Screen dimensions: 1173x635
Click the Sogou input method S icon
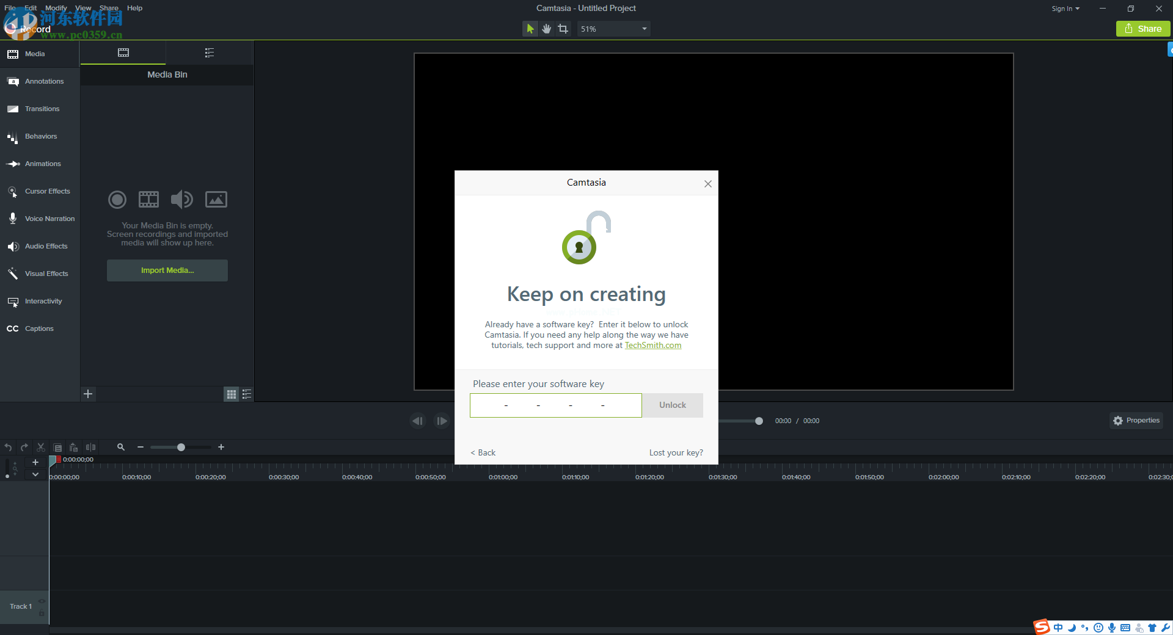1042,627
